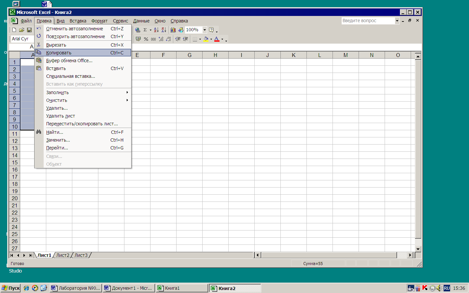Click the Пуск start button
The width and height of the screenshot is (469, 293).
11,288
